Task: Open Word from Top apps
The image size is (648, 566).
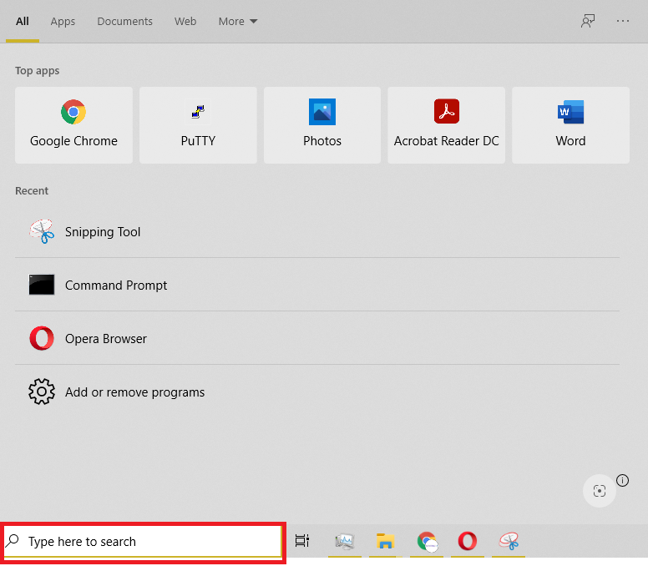Action: [570, 124]
